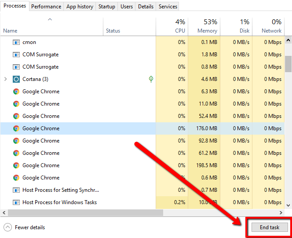Click the Cortana green leaf status icon
This screenshot has width=292, height=238.
pyautogui.click(x=151, y=79)
